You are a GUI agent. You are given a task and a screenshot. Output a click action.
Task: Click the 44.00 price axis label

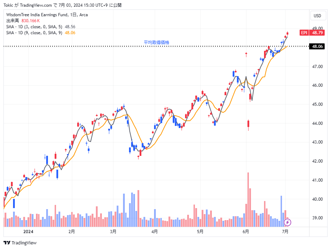click(x=317, y=123)
